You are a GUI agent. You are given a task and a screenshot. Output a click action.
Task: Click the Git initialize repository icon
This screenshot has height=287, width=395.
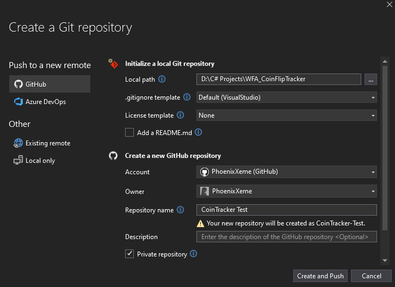pos(113,64)
